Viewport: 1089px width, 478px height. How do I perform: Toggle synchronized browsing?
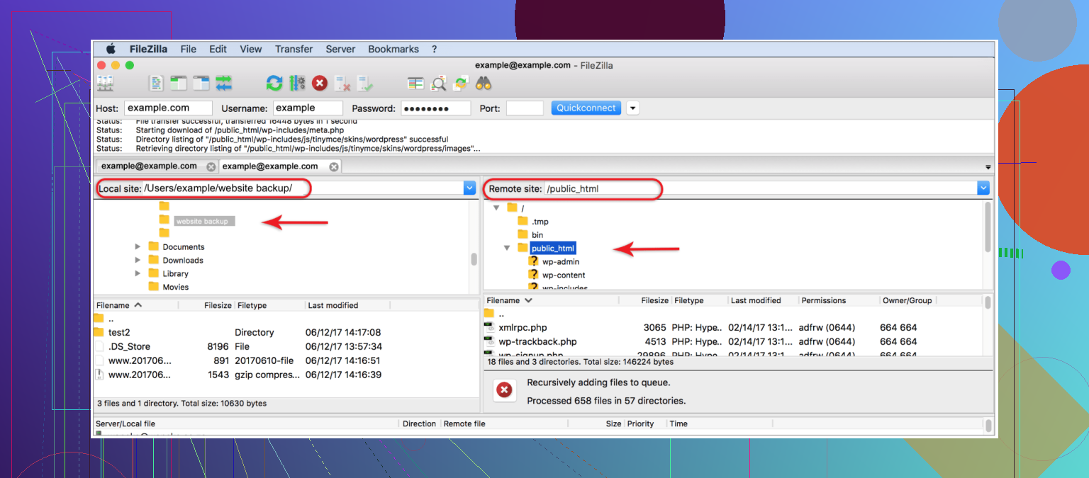pos(462,84)
